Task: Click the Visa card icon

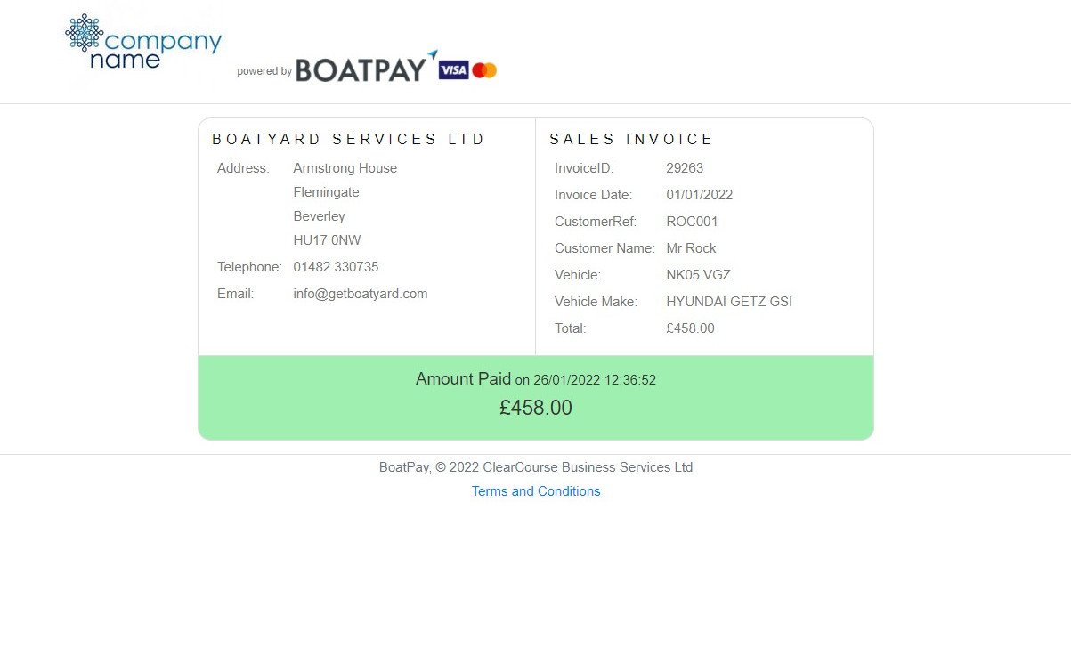Action: [x=453, y=70]
